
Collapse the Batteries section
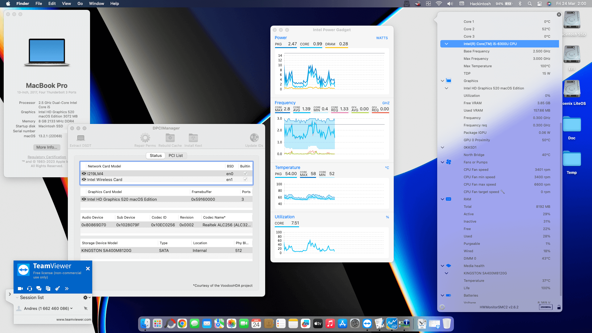pos(442,295)
